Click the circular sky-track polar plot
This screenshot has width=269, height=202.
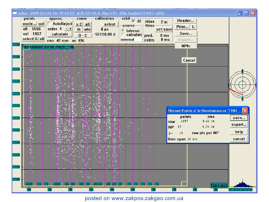tap(243, 84)
